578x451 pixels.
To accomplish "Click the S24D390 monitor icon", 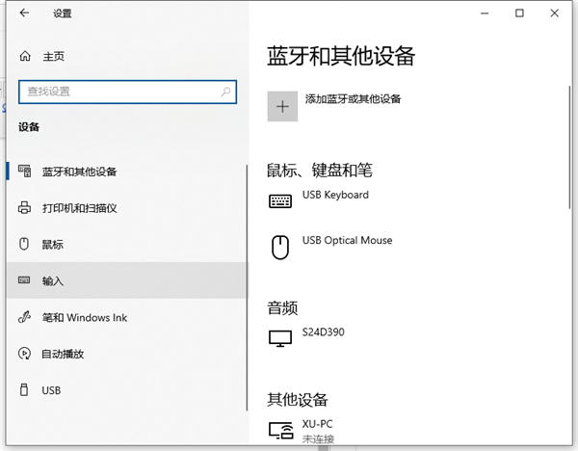I will tap(280, 338).
